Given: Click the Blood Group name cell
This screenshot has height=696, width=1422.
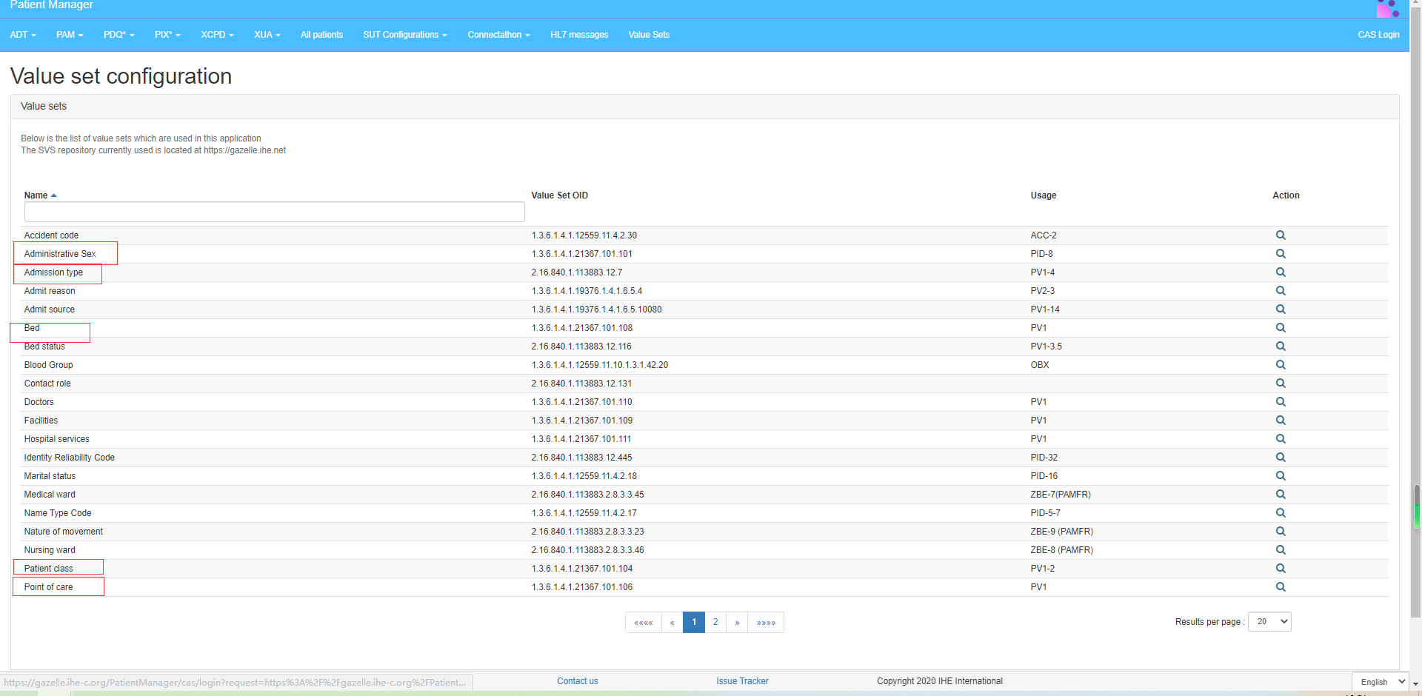Looking at the screenshot, I should [49, 365].
